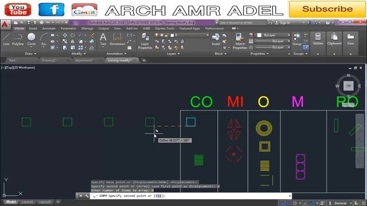Viewport: 367px width, 206px height.
Task: Switch to the Layout1 tab
Action: point(28,202)
